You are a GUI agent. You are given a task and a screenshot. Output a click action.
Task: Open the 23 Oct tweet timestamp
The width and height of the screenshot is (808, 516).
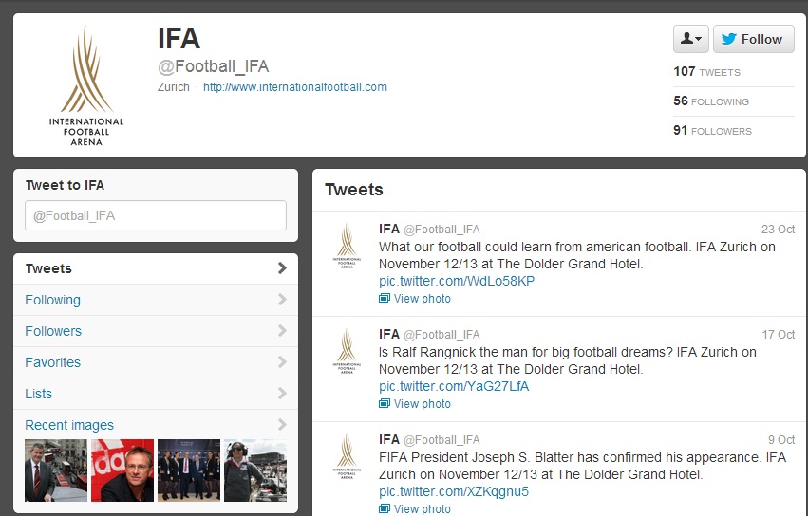coord(779,230)
